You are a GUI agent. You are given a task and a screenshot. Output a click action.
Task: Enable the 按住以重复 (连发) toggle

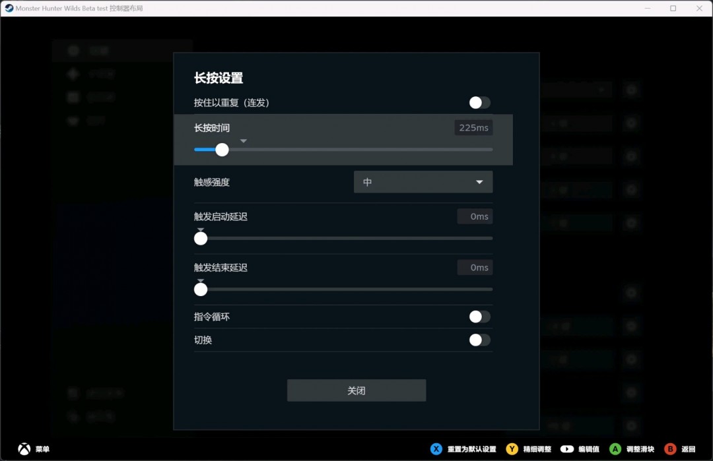click(x=480, y=103)
